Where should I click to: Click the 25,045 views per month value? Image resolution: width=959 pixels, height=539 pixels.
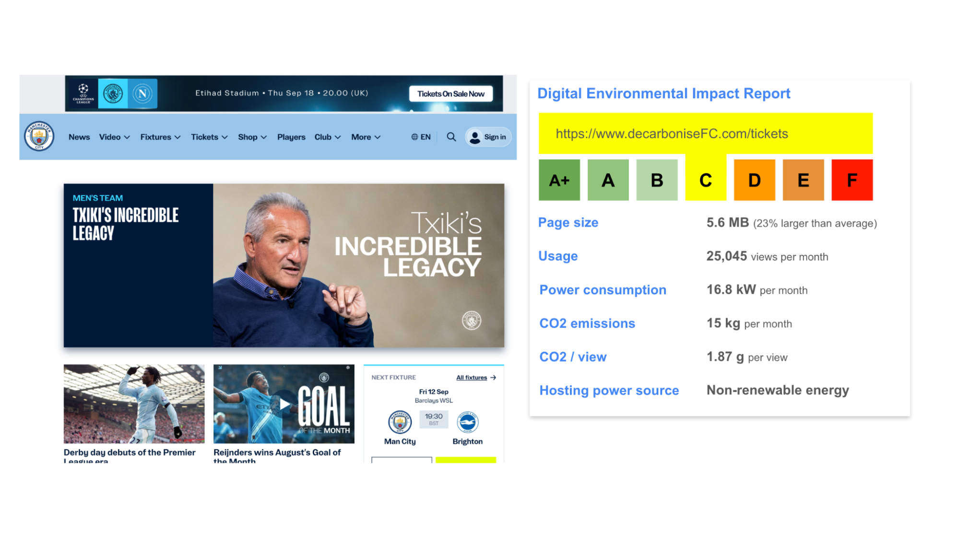pos(767,256)
